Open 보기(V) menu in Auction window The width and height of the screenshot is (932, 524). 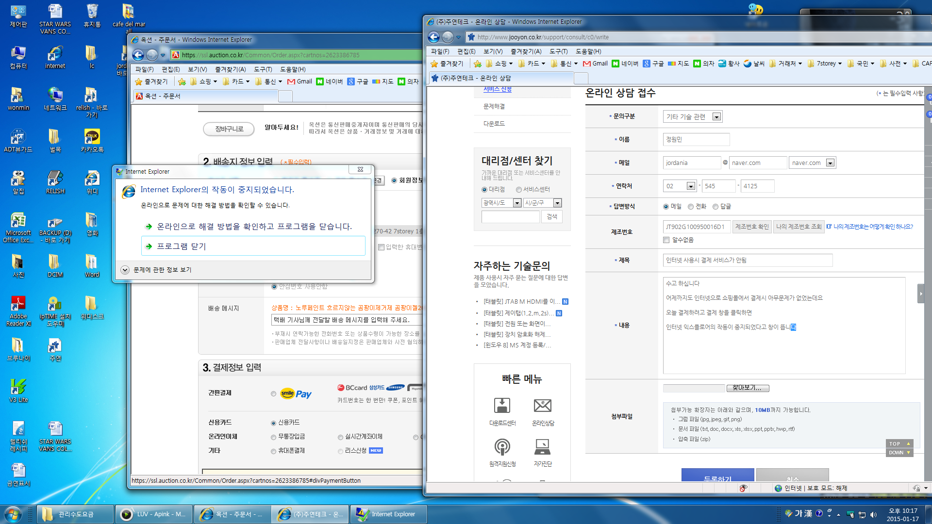tap(197, 69)
